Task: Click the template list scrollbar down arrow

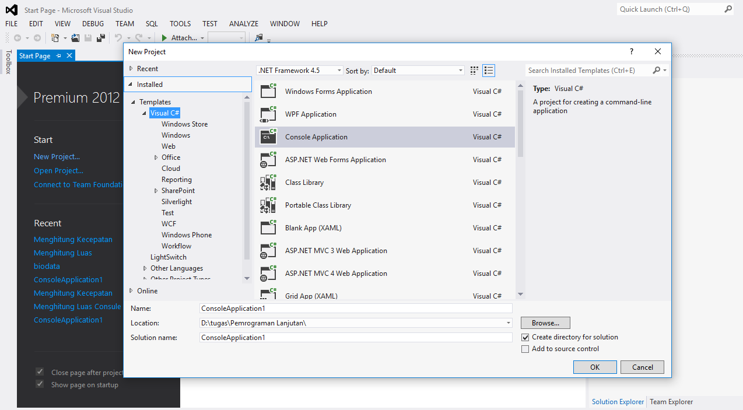Action: [521, 295]
